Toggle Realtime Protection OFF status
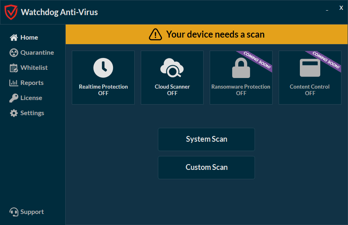Screen dimensions: 348x225 [103, 93]
